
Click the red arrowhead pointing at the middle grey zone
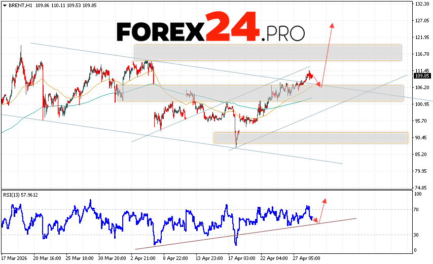(319, 84)
